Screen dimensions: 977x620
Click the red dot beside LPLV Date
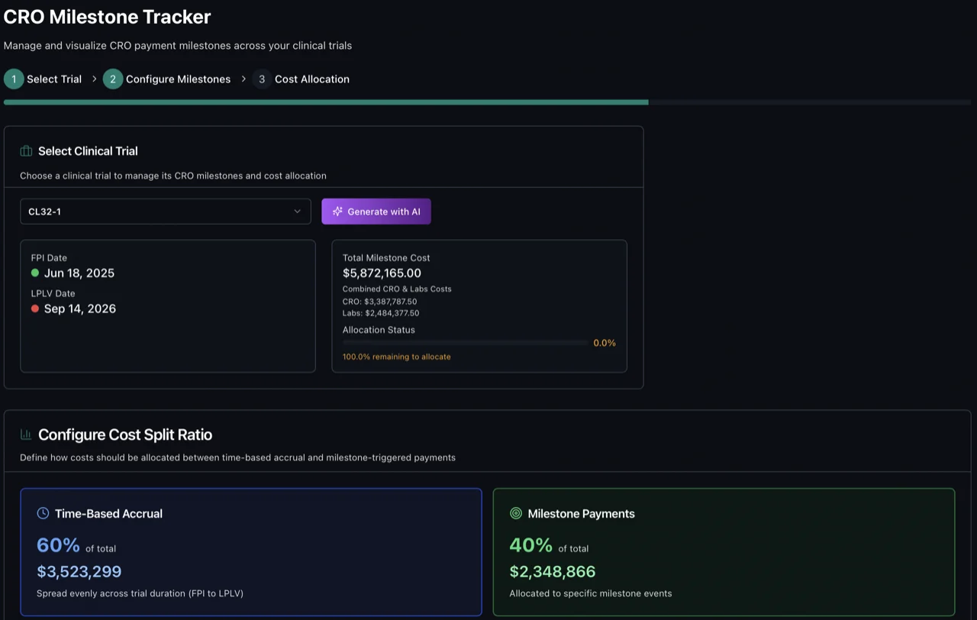34,308
